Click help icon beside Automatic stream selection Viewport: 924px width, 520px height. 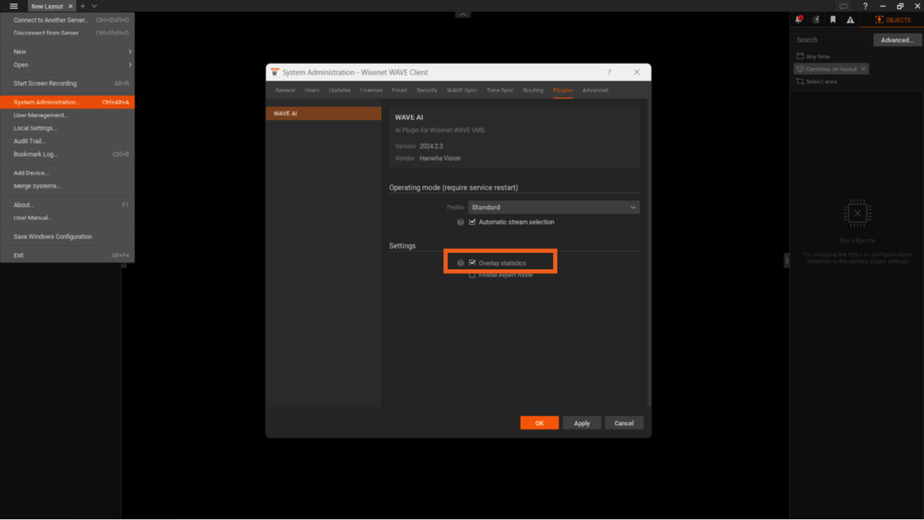pos(460,222)
